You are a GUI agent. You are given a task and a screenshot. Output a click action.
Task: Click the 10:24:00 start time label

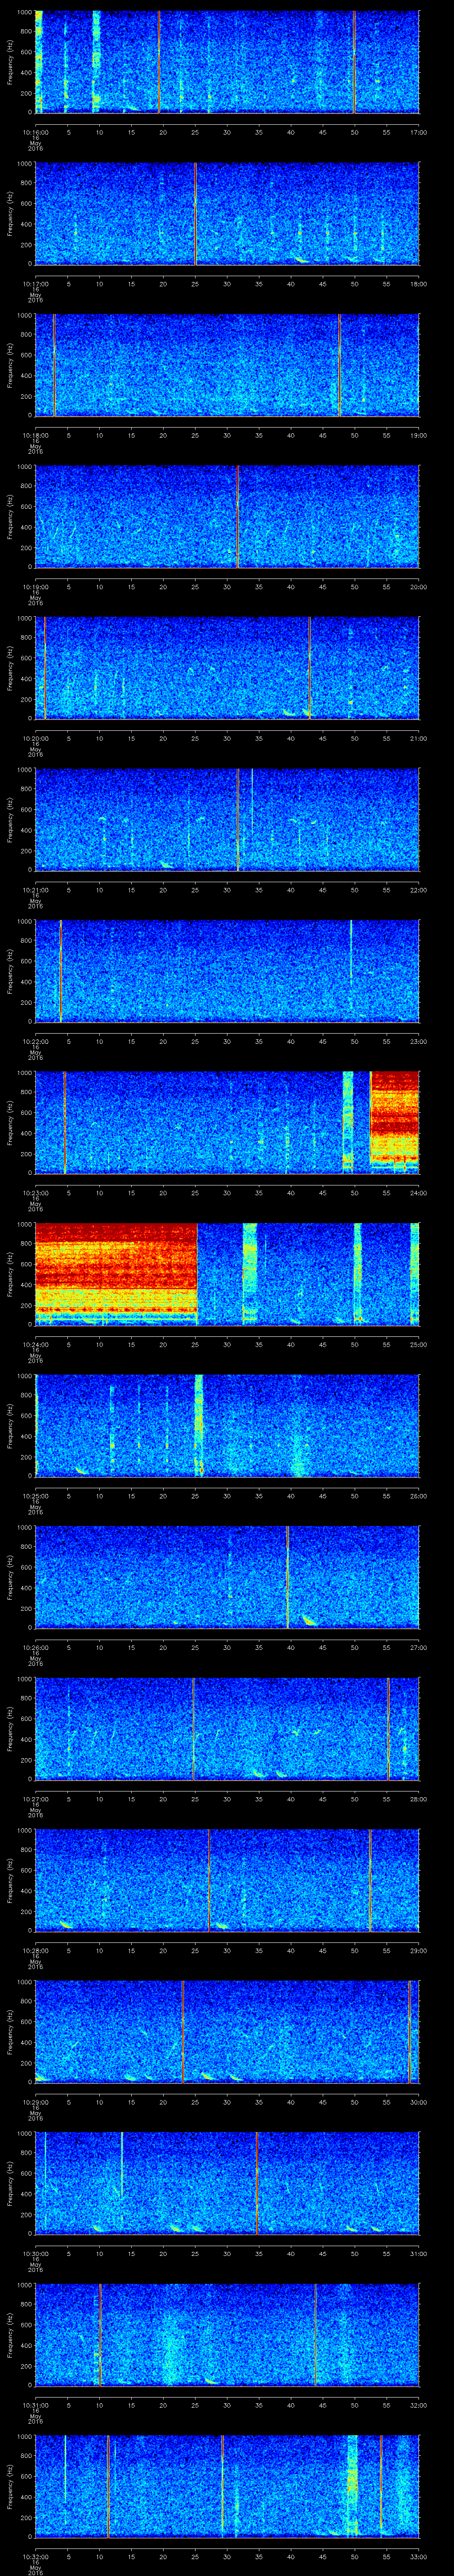coord(35,1344)
